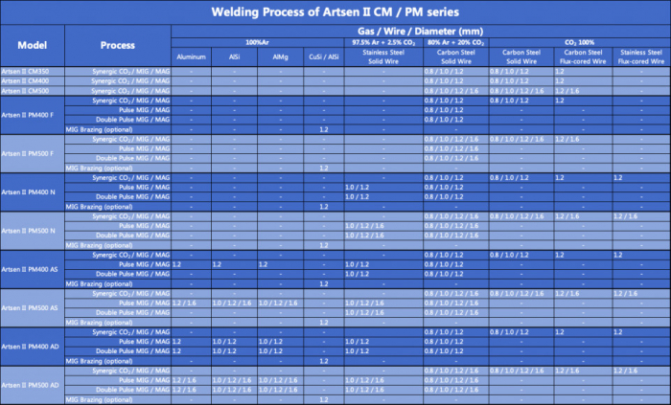Select the Aluminum column header
The height and width of the screenshot is (405, 671).
point(192,56)
